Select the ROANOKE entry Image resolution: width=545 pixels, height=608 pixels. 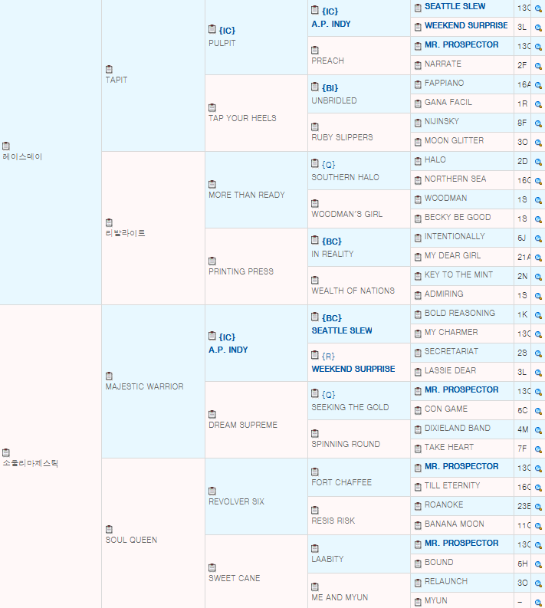(x=444, y=504)
